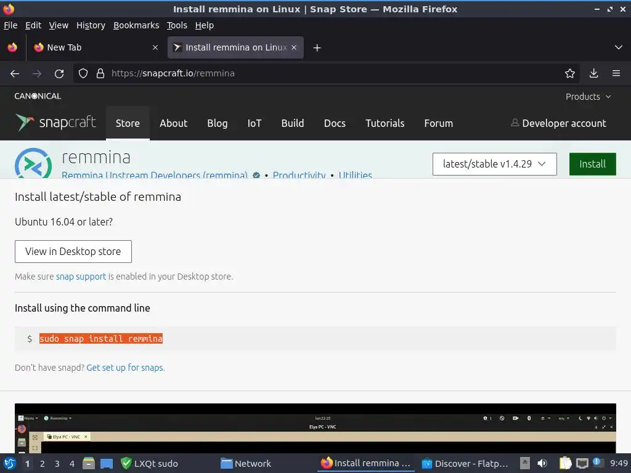Close the New Tab tab
631x473 pixels.
tap(155, 47)
